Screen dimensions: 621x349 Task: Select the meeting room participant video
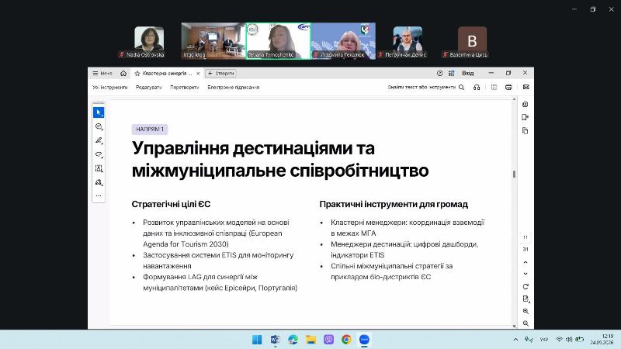point(213,41)
